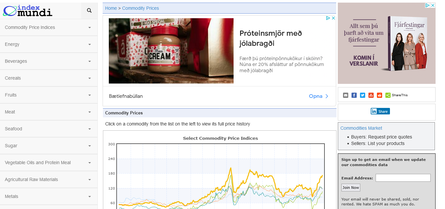Open the Seafood menu item
The width and height of the screenshot is (445, 209).
point(49,129)
